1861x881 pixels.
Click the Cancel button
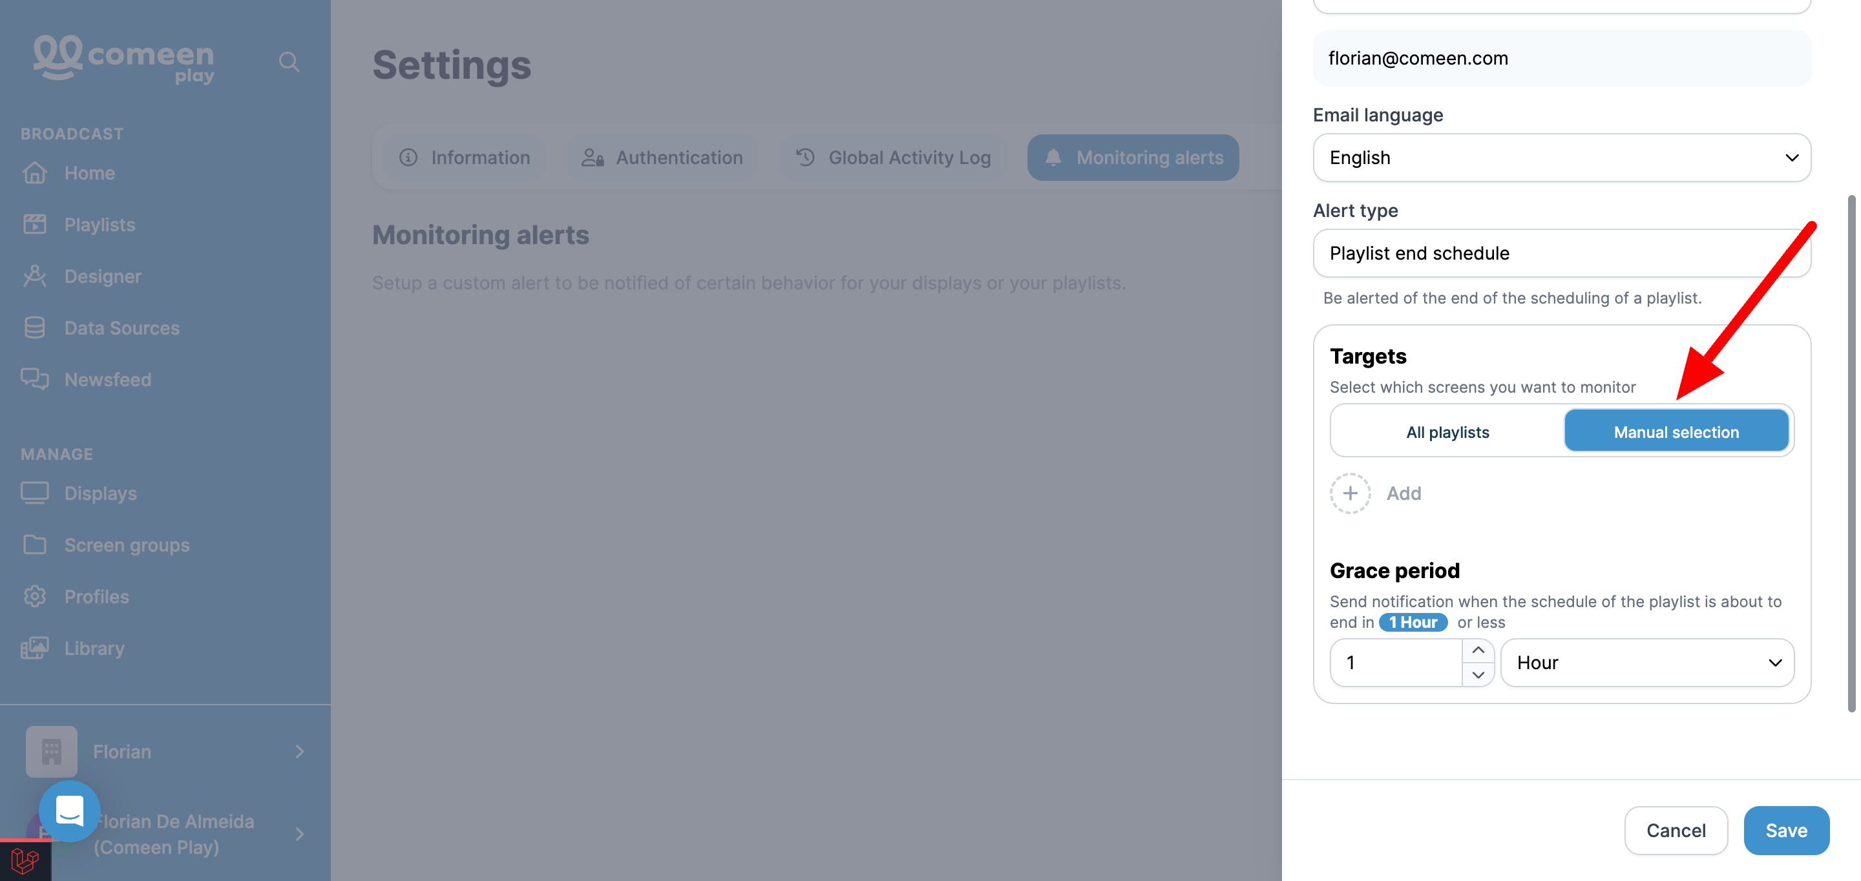click(x=1676, y=831)
